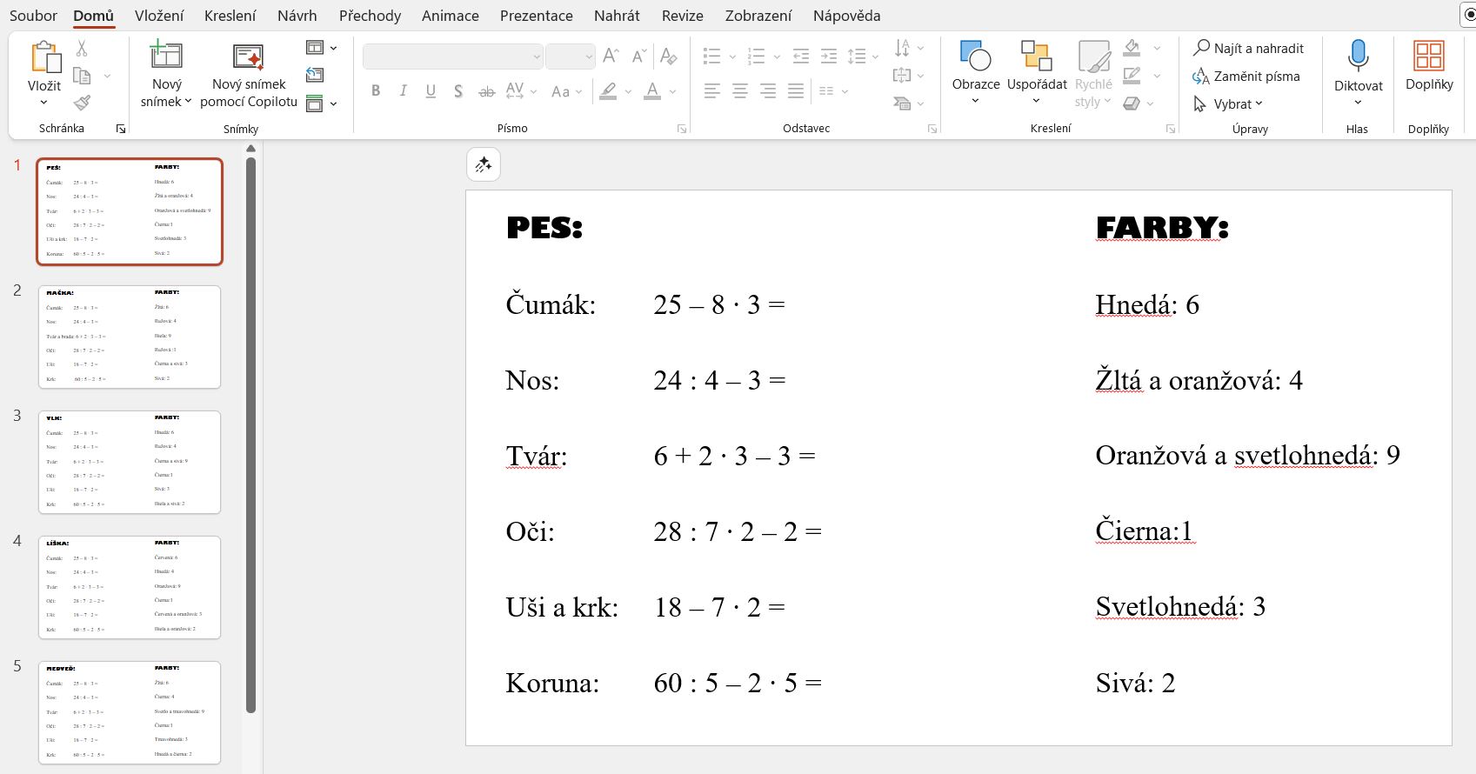Image resolution: width=1476 pixels, height=774 pixels.
Task: Click the font color button
Action: (x=652, y=90)
